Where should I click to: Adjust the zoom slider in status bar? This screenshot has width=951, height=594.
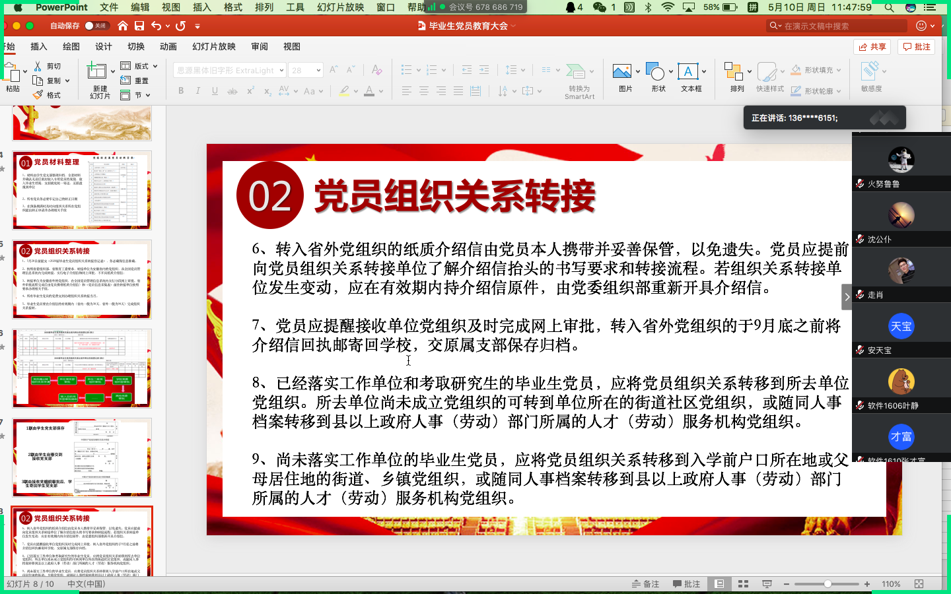tap(828, 583)
